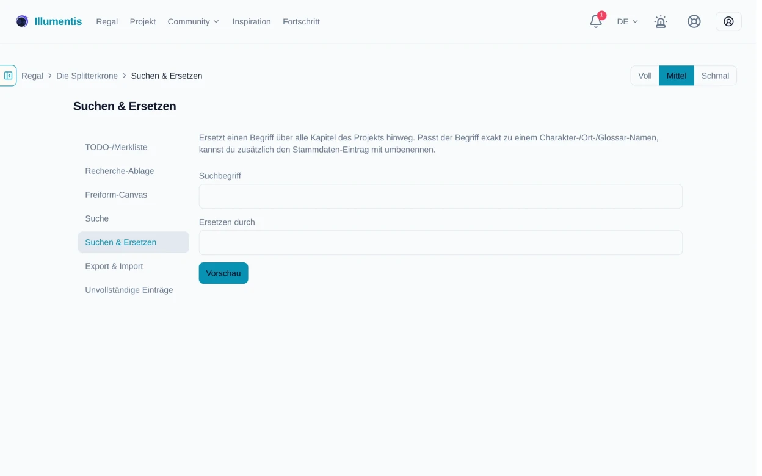Open the Fortschritt page

301,21
